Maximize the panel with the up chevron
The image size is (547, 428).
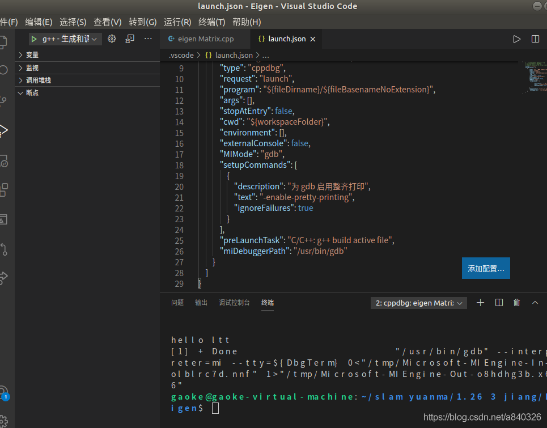click(535, 303)
